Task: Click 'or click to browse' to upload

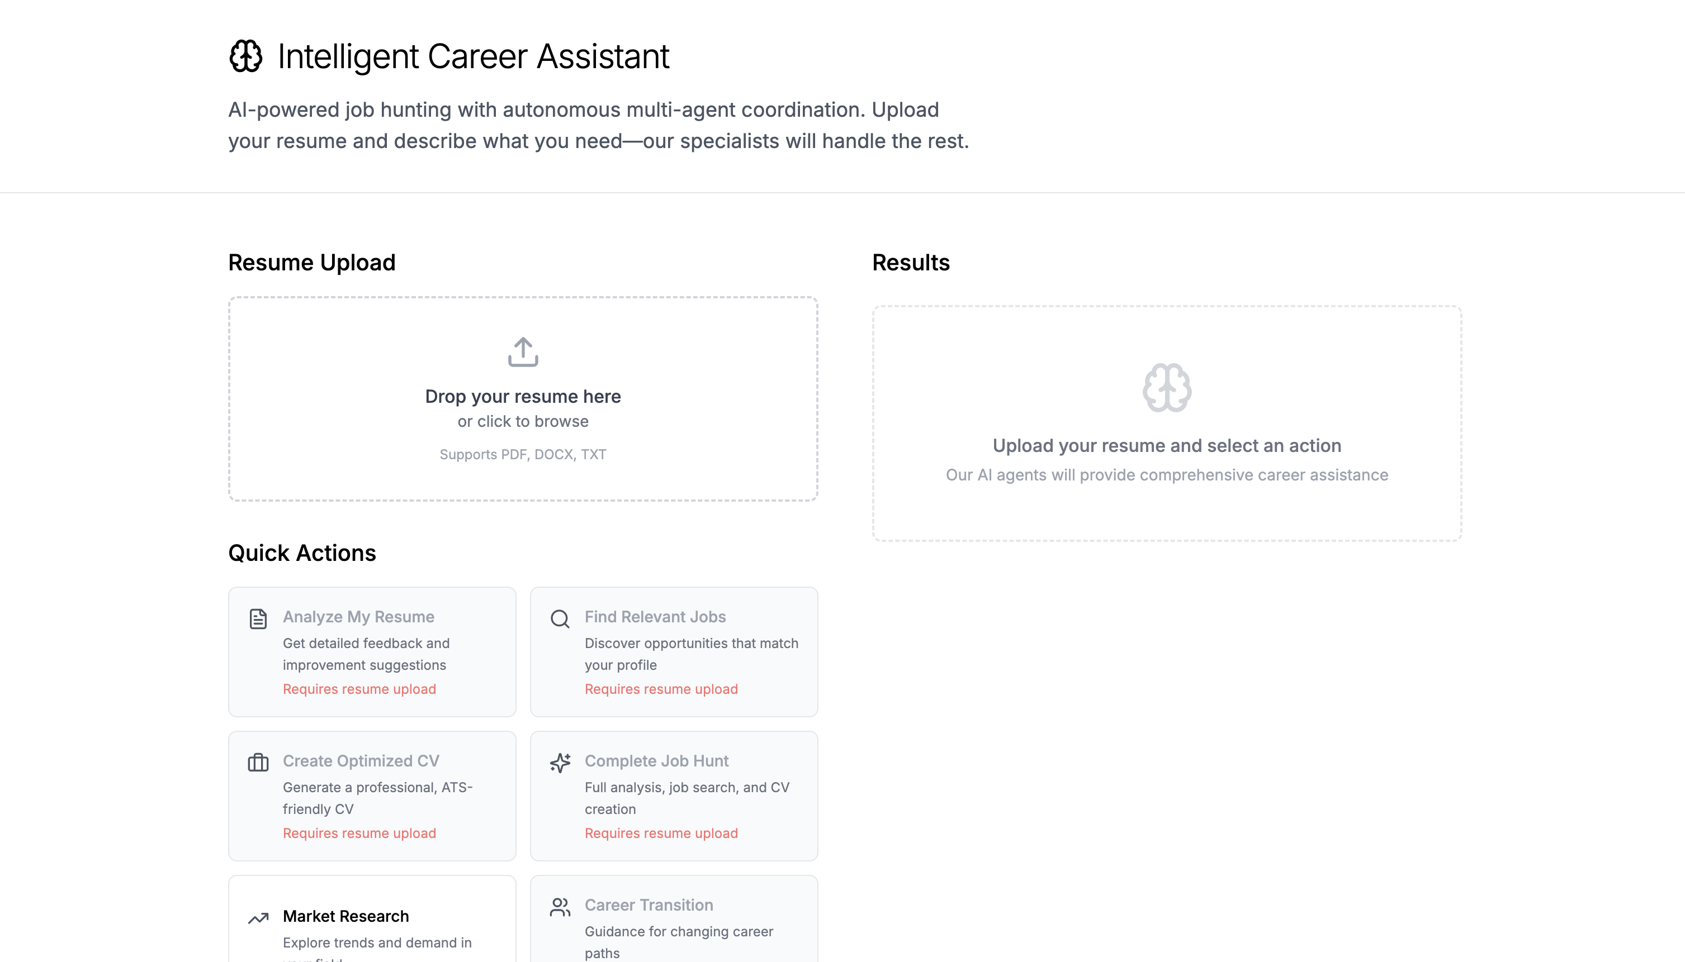Action: 523,422
